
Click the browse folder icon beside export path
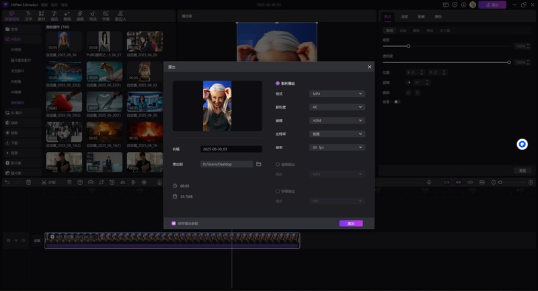pos(259,164)
